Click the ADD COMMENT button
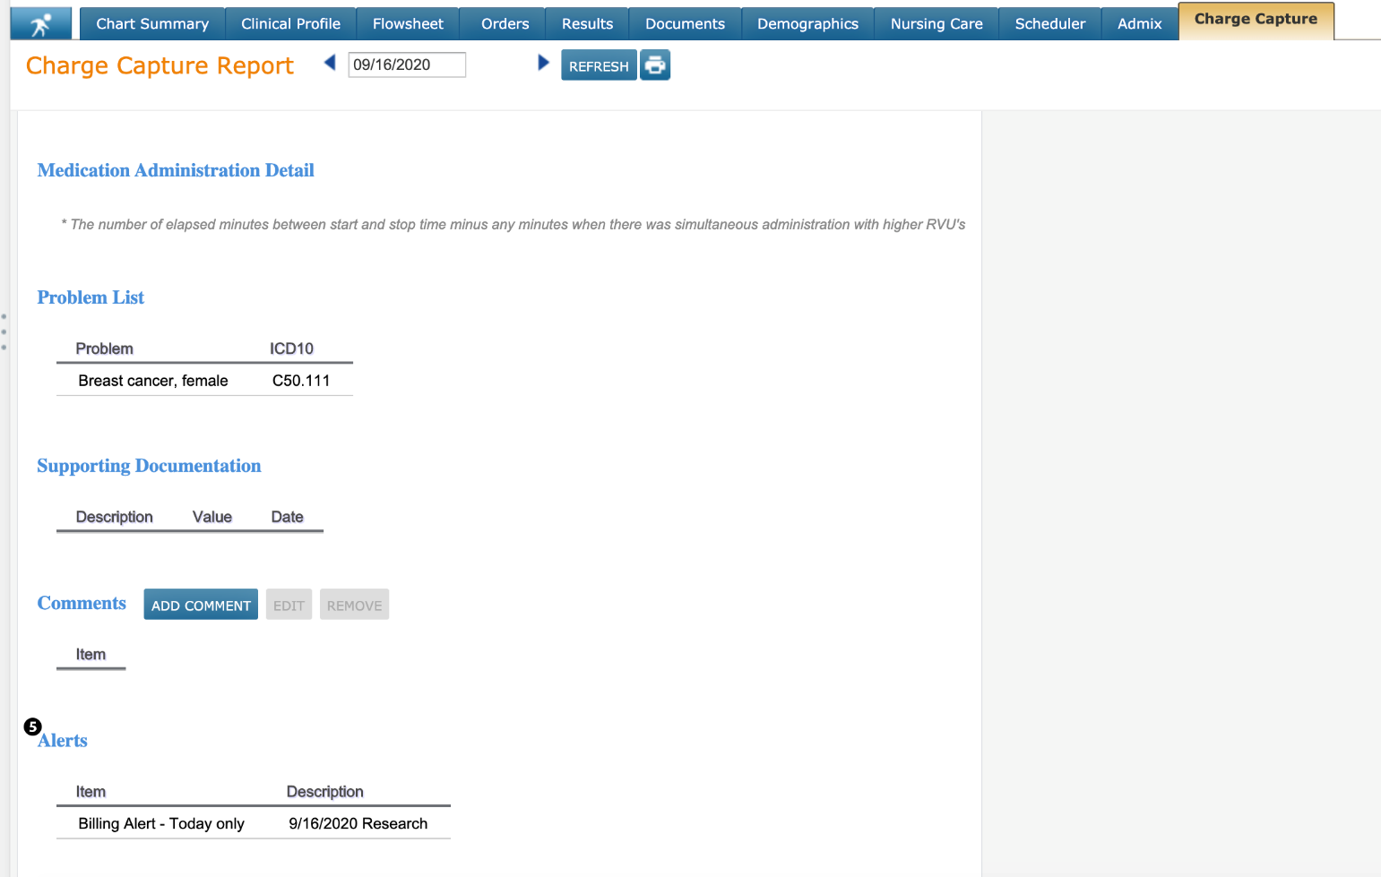The image size is (1381, 877). (x=201, y=605)
